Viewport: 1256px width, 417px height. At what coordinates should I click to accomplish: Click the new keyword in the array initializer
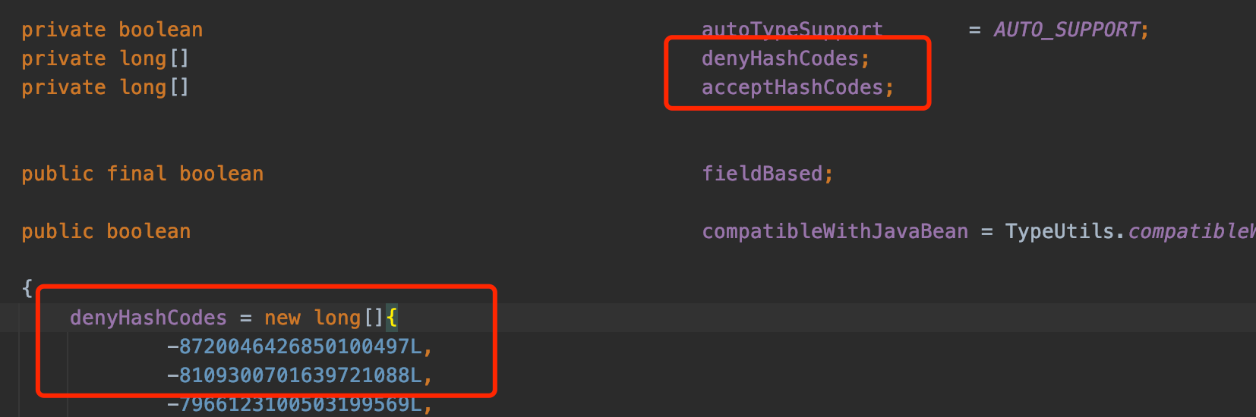[x=282, y=318]
